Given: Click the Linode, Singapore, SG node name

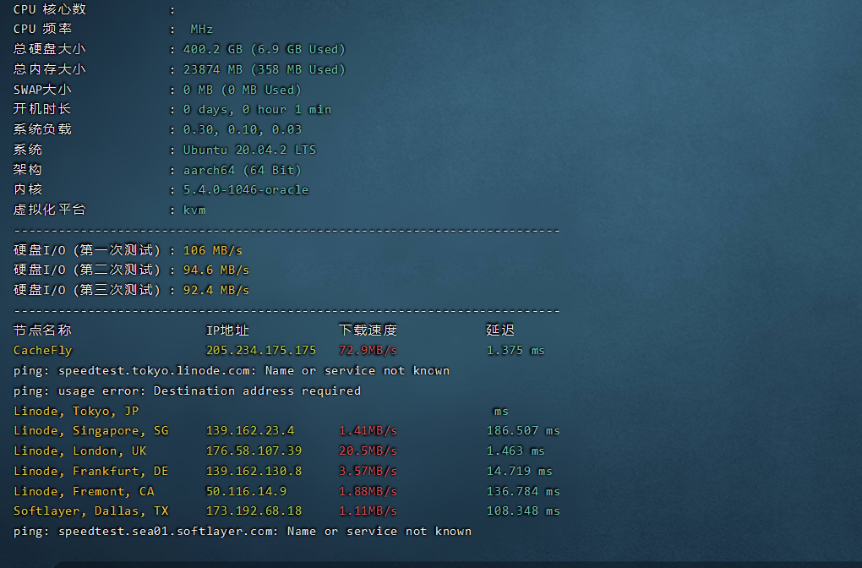Looking at the screenshot, I should (x=91, y=430).
